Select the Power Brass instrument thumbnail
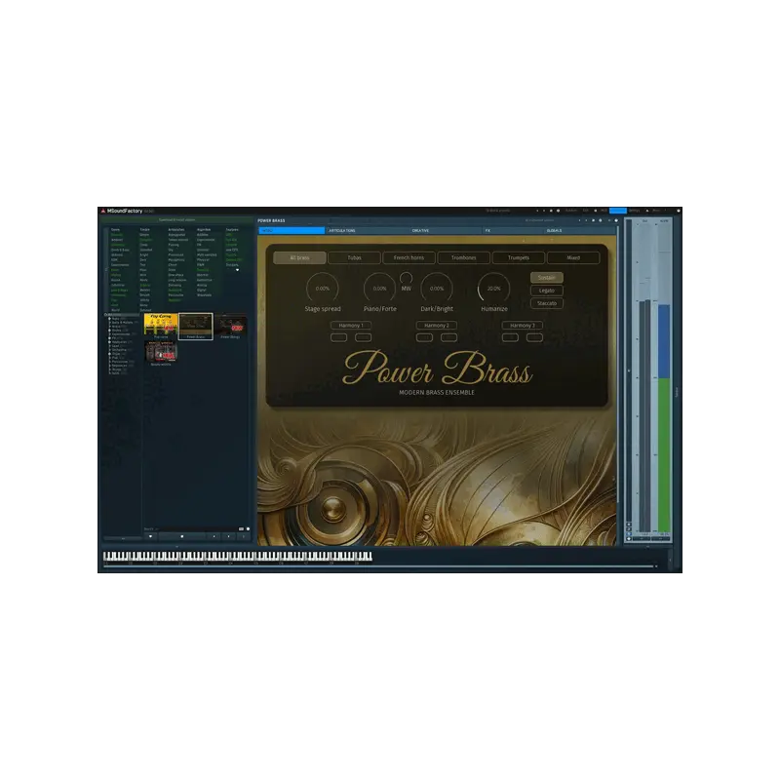Viewport: 780px width, 780px height. pos(196,327)
